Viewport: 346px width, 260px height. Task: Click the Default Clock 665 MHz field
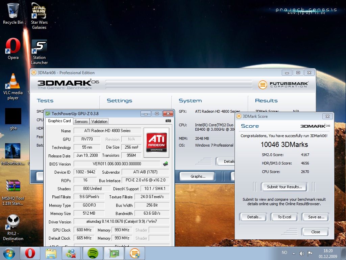coord(84,238)
